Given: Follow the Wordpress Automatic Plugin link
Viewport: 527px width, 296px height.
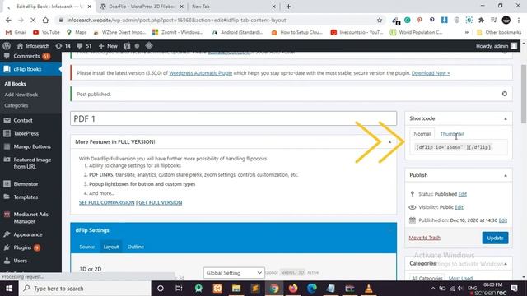Looking at the screenshot, I should 201,73.
